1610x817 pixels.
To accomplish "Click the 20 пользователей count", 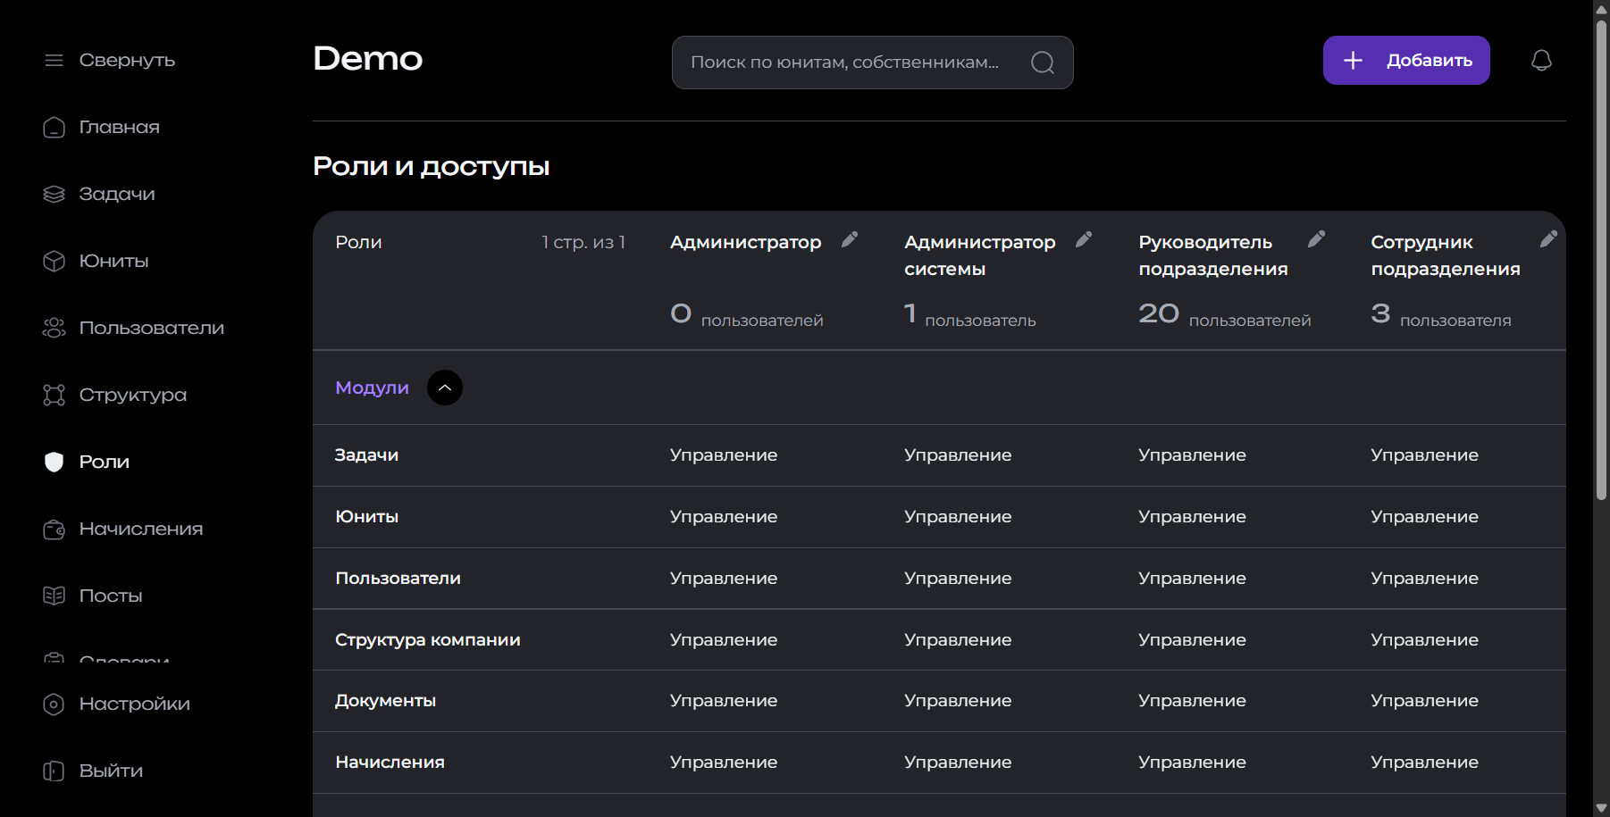I will [1224, 314].
